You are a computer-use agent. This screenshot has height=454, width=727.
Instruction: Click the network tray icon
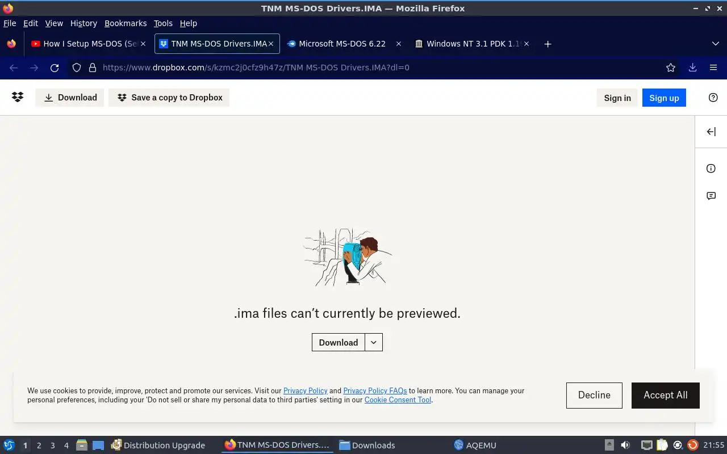pos(646,445)
